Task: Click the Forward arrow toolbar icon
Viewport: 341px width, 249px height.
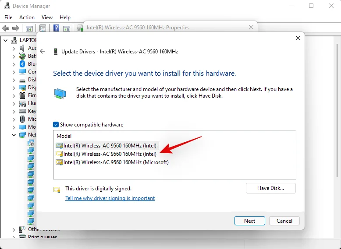Action: 16,28
